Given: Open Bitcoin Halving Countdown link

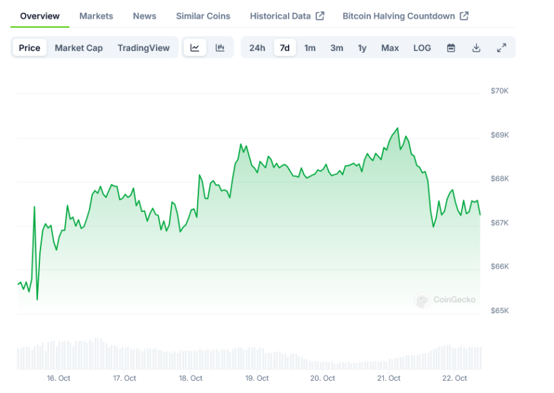Looking at the screenshot, I should (x=405, y=16).
